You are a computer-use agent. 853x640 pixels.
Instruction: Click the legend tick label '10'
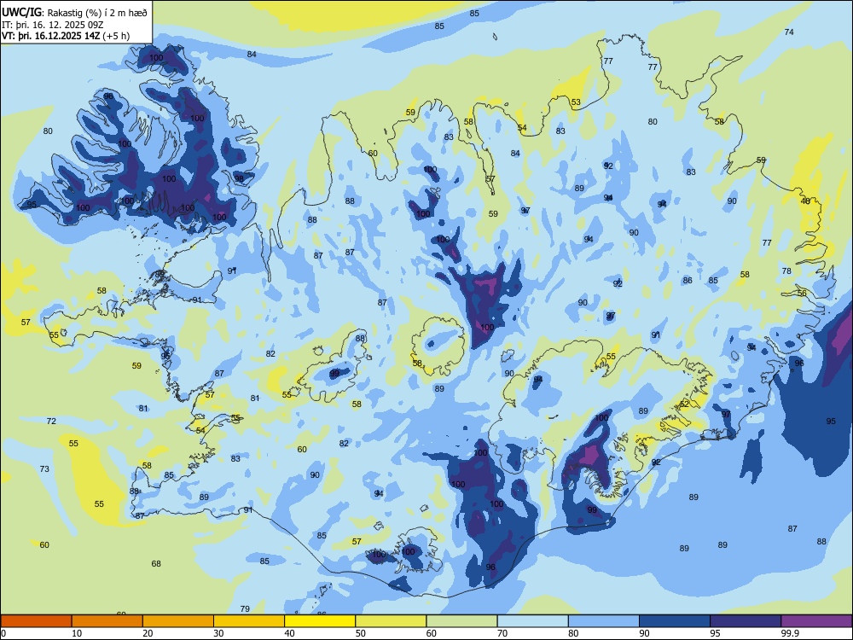click(77, 633)
